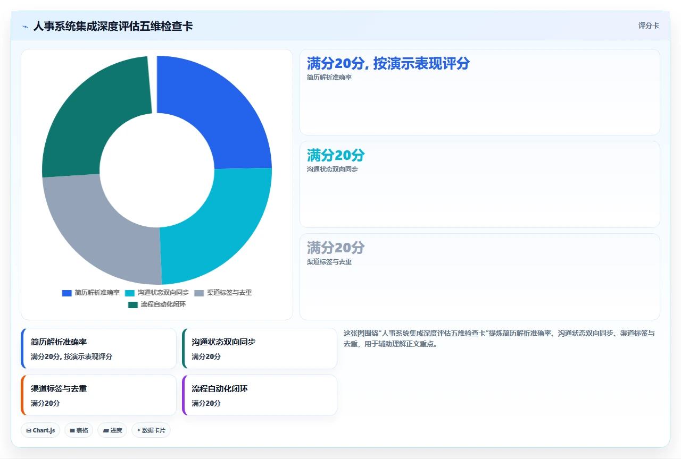Click the bottom 渠道标签与去重 score card
The width and height of the screenshot is (681, 459).
tap(98, 395)
